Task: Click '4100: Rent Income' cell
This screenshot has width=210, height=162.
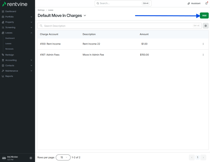Action: (x=50, y=44)
